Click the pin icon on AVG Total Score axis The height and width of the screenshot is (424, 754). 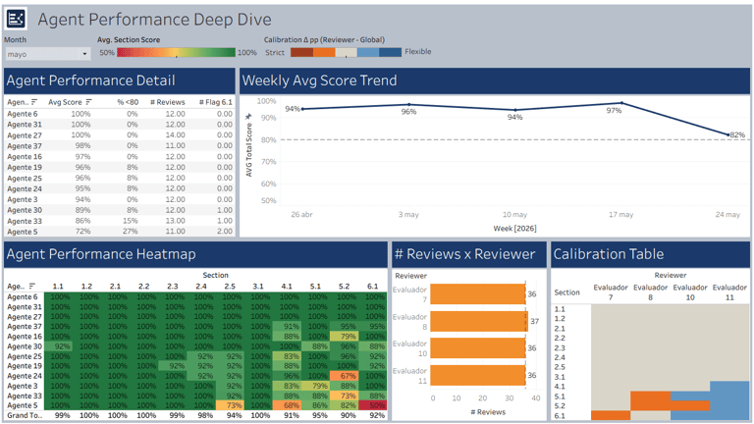pos(248,117)
